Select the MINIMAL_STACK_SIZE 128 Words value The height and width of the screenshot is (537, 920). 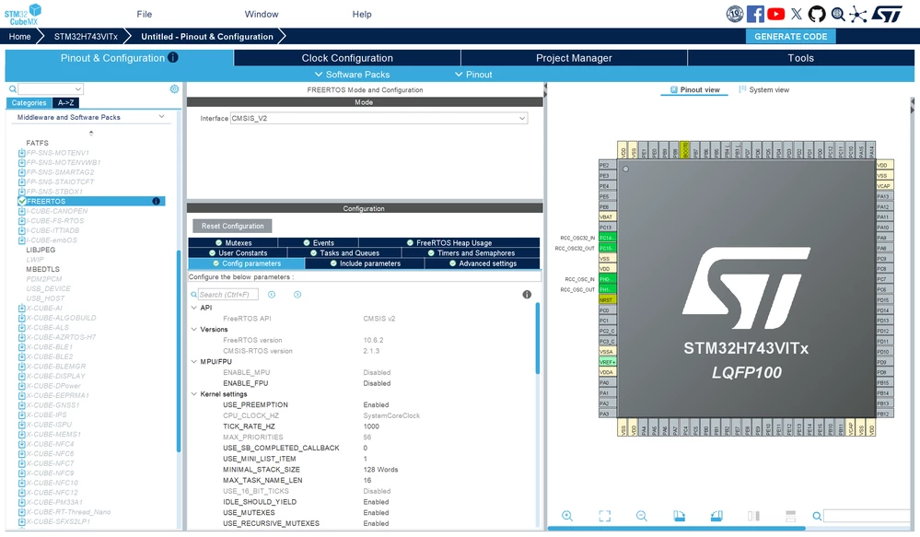(380, 470)
